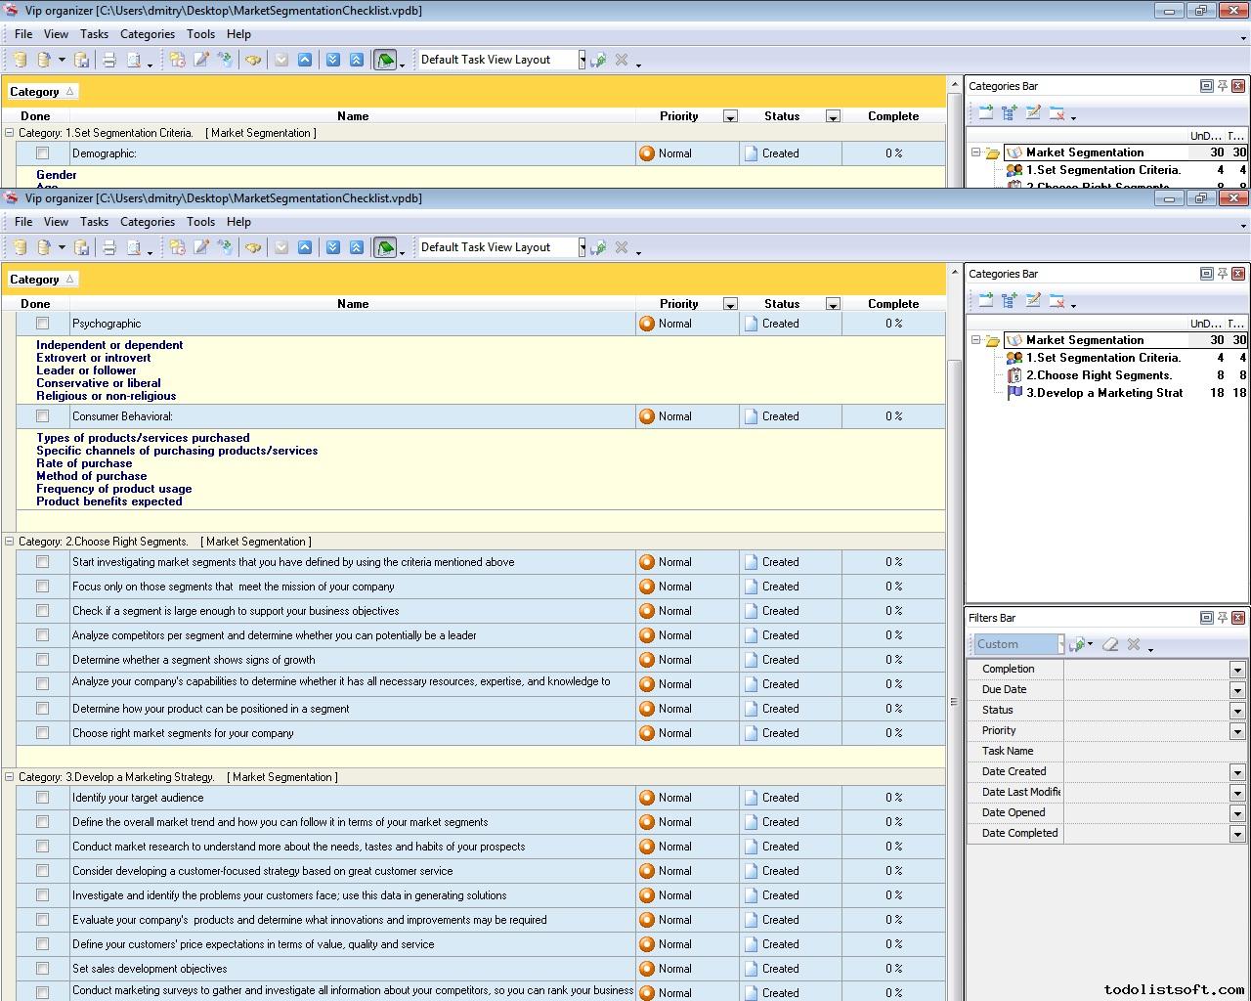Click the gray X delete icon in Filters Bar
The image size is (1251, 1001).
coord(1134,644)
